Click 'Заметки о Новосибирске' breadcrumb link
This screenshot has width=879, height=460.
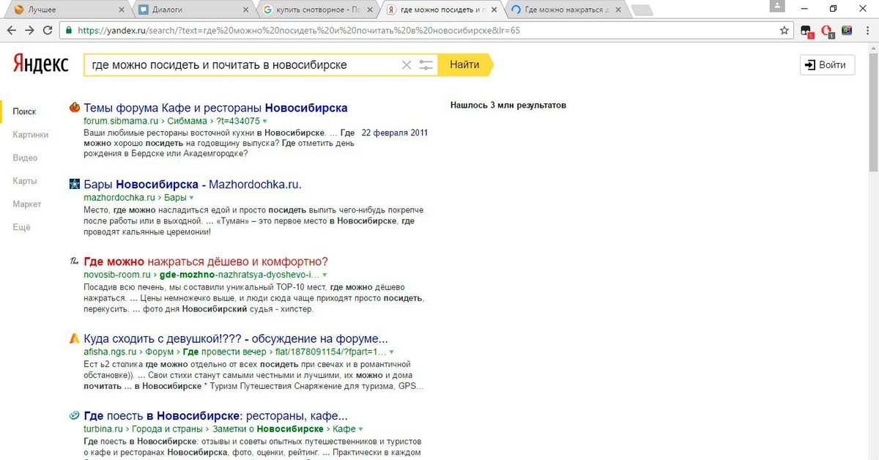click(x=267, y=429)
